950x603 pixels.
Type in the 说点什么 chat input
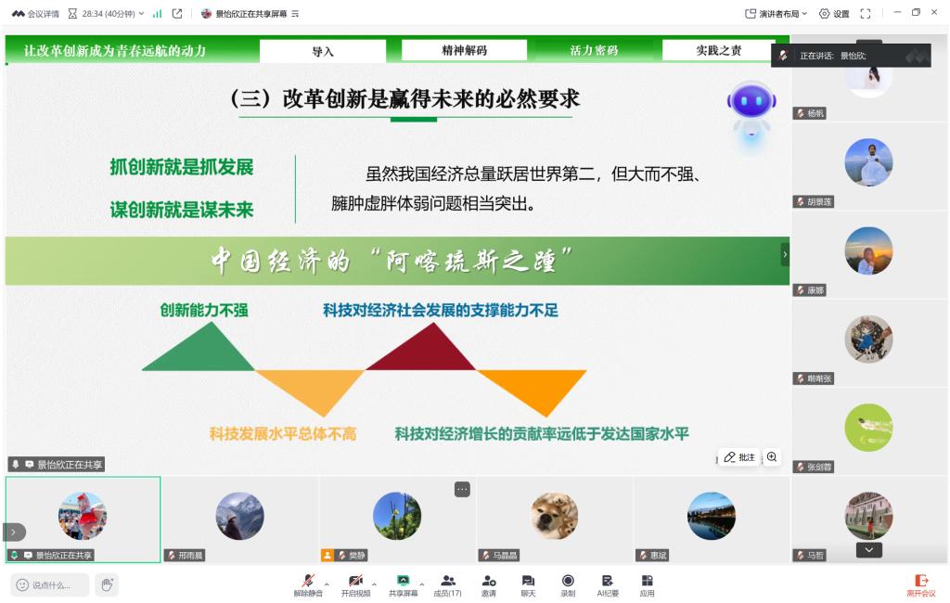tap(52, 584)
